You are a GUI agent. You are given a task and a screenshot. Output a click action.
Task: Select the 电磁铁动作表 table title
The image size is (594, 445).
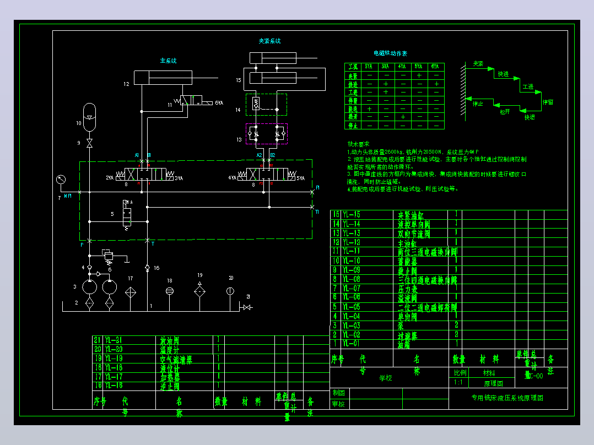[x=390, y=53]
